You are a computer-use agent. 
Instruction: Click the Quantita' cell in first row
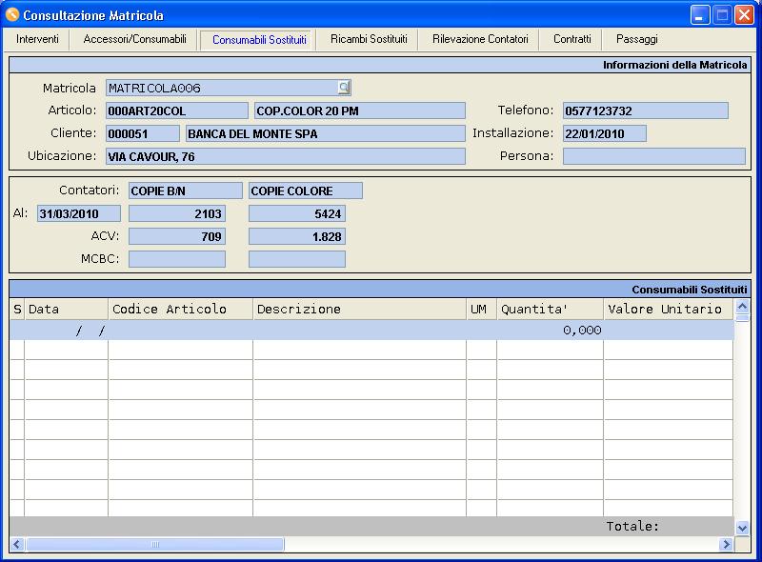(550, 330)
